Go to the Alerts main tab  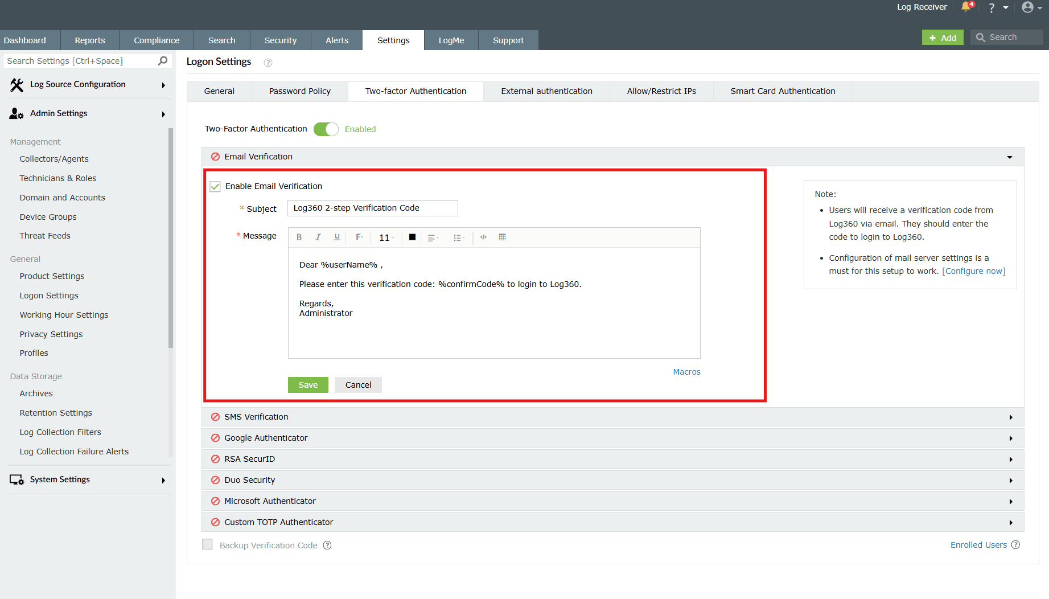click(x=337, y=40)
